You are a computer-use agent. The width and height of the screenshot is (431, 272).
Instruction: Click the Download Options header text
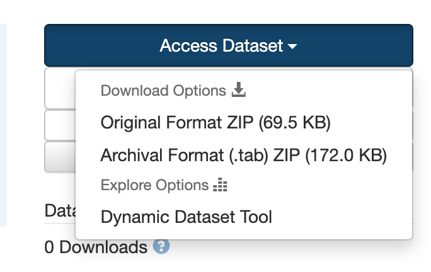163,91
